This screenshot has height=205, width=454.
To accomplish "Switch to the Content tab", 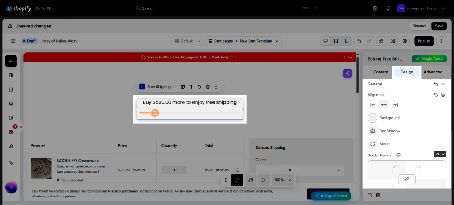I will (x=380, y=72).
